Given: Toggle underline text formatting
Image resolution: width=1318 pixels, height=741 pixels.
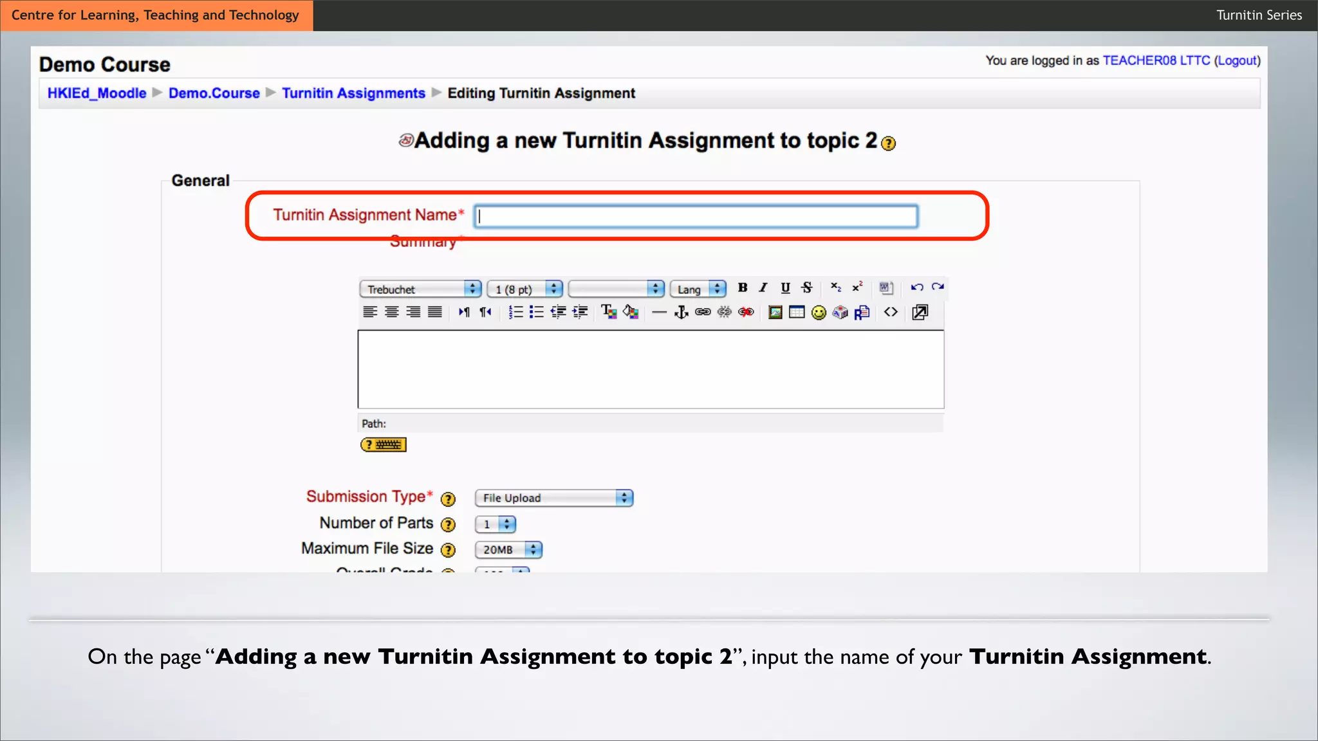Looking at the screenshot, I should tap(785, 288).
